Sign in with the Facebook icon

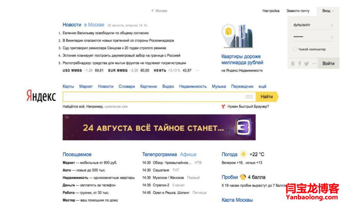[300, 64]
